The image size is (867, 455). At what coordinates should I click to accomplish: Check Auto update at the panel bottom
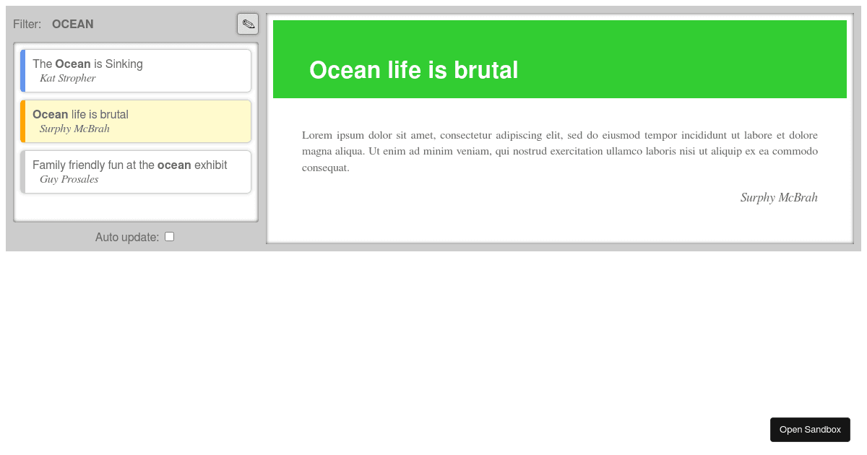[169, 236]
